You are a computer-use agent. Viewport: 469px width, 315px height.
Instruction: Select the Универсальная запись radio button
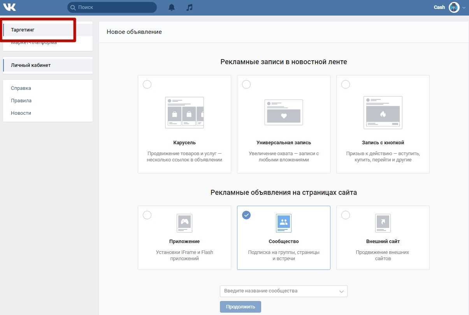pos(246,84)
